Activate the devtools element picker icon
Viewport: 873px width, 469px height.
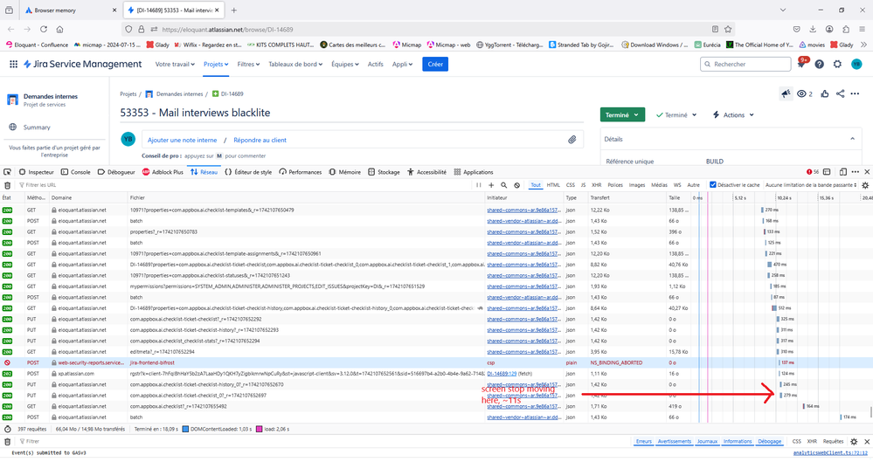(x=7, y=172)
